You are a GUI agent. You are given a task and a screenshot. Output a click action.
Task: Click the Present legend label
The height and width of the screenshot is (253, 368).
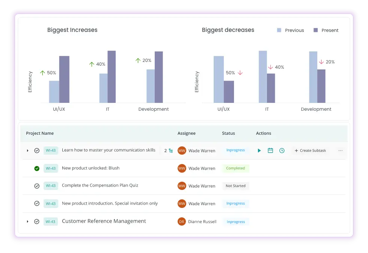(330, 30)
